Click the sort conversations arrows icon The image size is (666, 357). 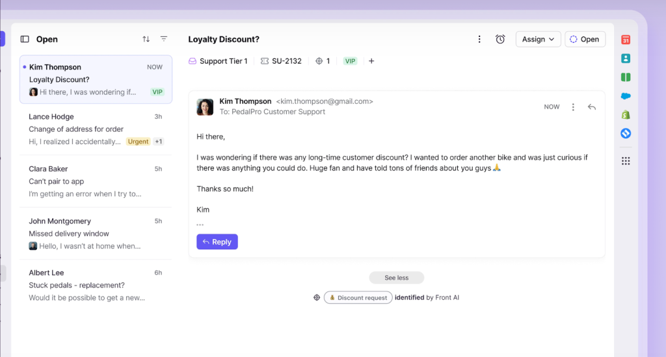146,39
